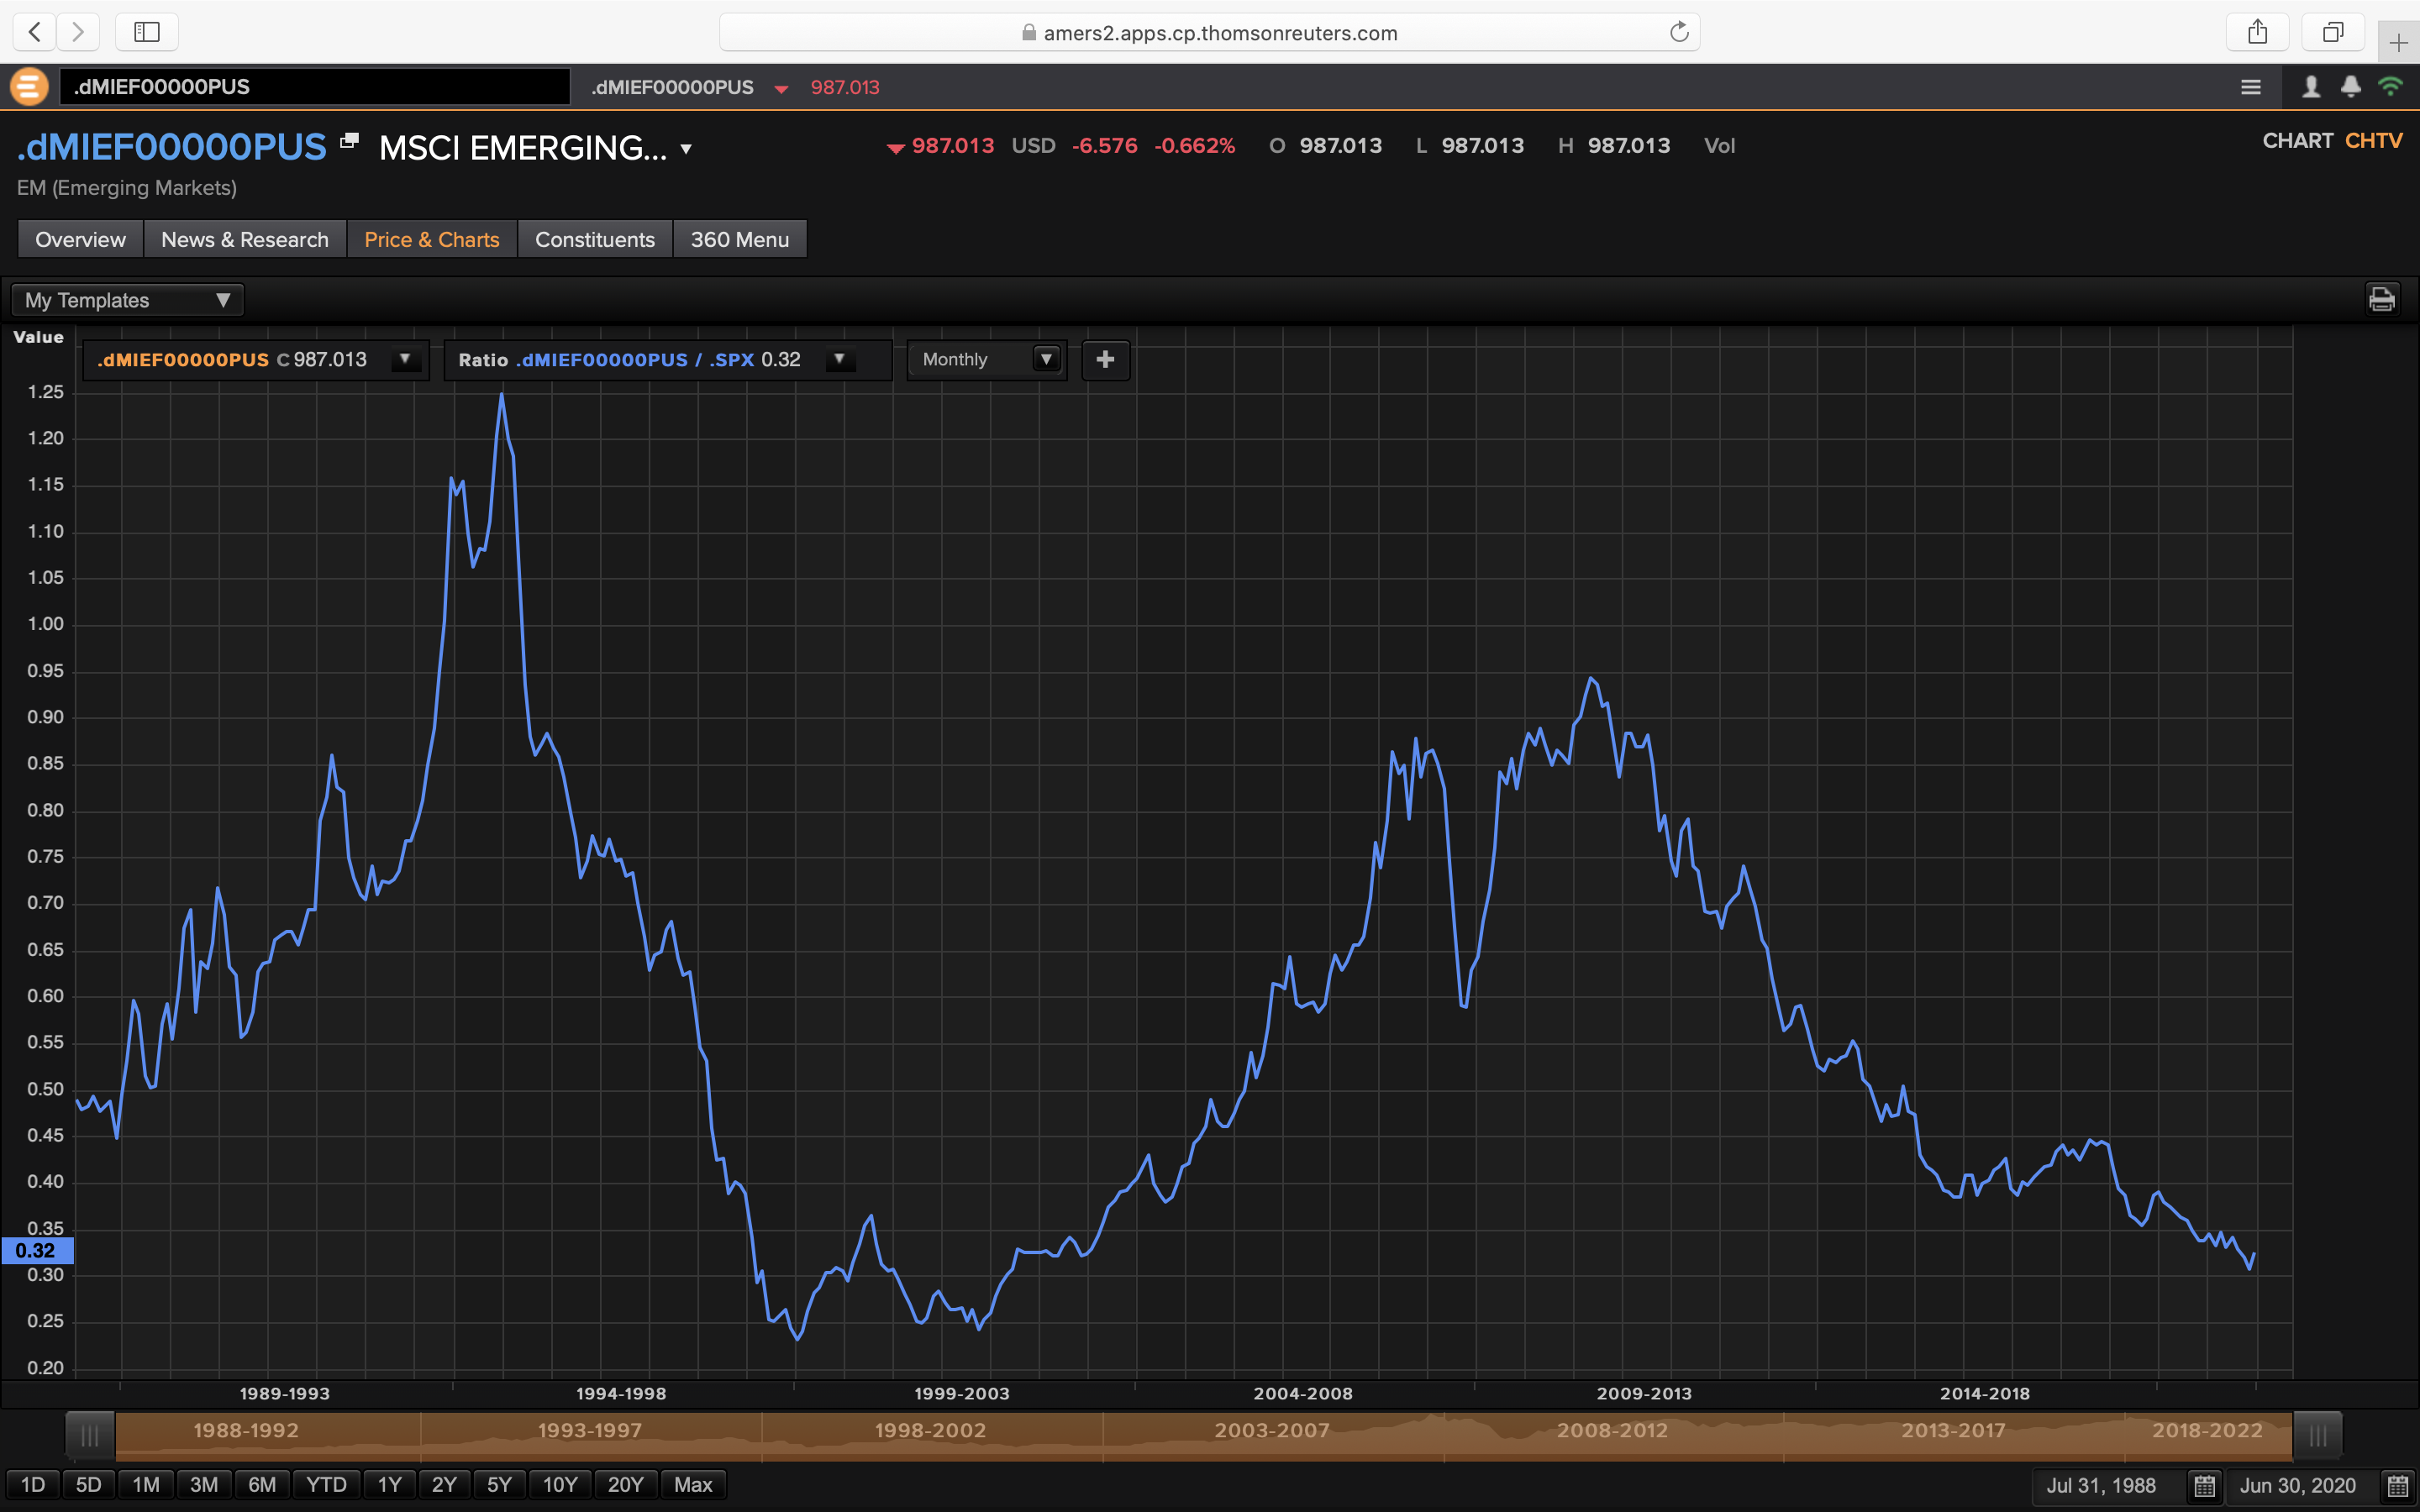Toggle the browser sidebar
This screenshot has width=2420, height=1512.
(147, 32)
